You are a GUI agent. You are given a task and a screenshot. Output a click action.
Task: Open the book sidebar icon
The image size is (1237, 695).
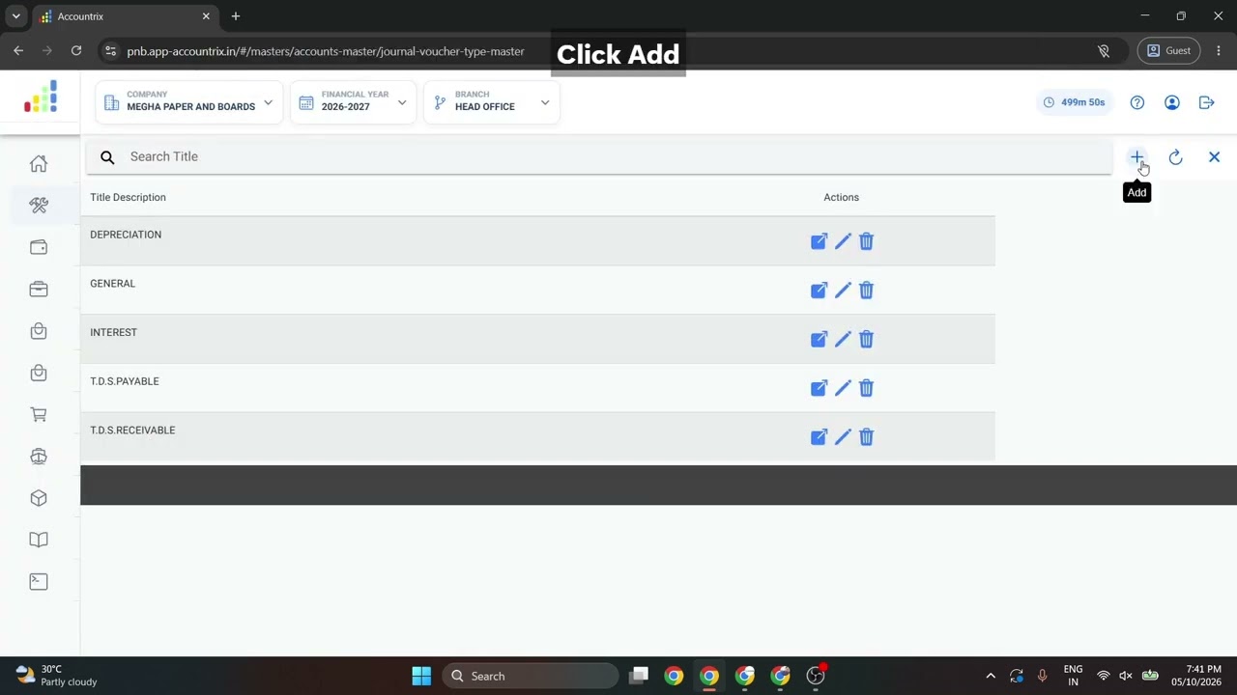coord(39,540)
